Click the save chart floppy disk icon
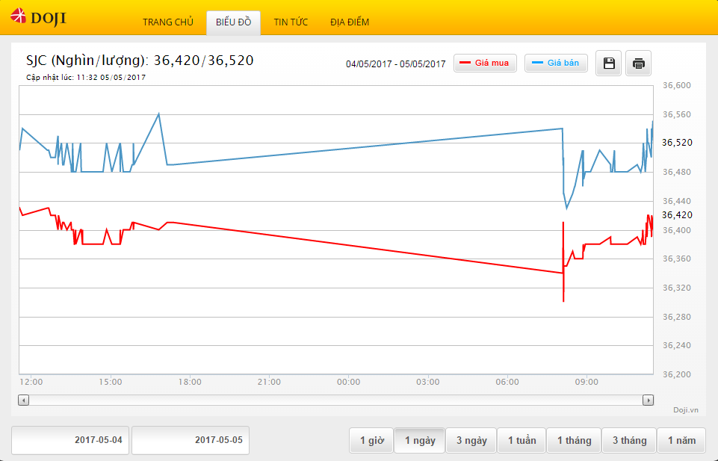The width and height of the screenshot is (718, 461). (609, 64)
